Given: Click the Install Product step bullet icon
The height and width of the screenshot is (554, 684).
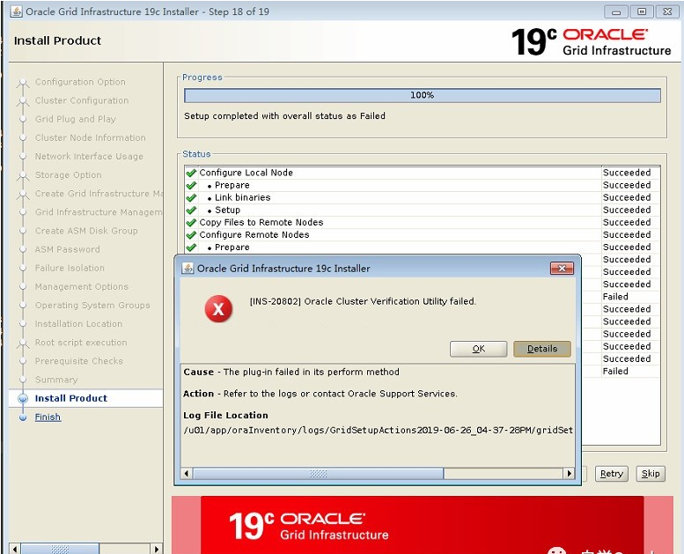Looking at the screenshot, I should click(23, 399).
